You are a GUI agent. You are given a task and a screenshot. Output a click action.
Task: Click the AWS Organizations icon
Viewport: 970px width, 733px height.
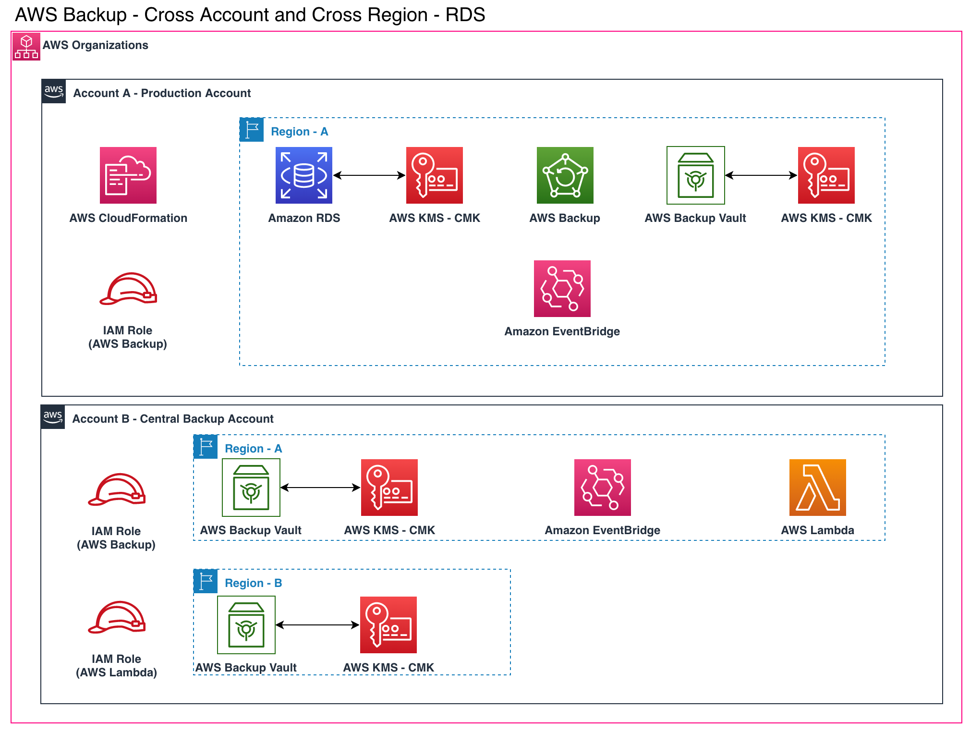(x=26, y=46)
